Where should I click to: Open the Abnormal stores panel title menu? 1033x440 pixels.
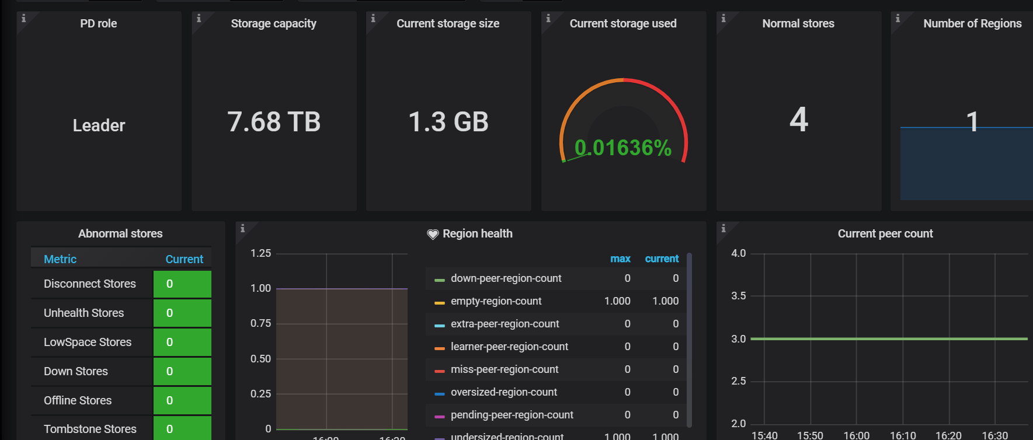[x=120, y=233]
